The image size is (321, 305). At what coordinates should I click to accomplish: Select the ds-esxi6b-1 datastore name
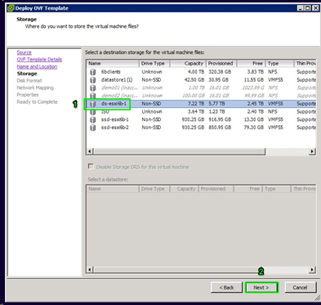tap(114, 104)
